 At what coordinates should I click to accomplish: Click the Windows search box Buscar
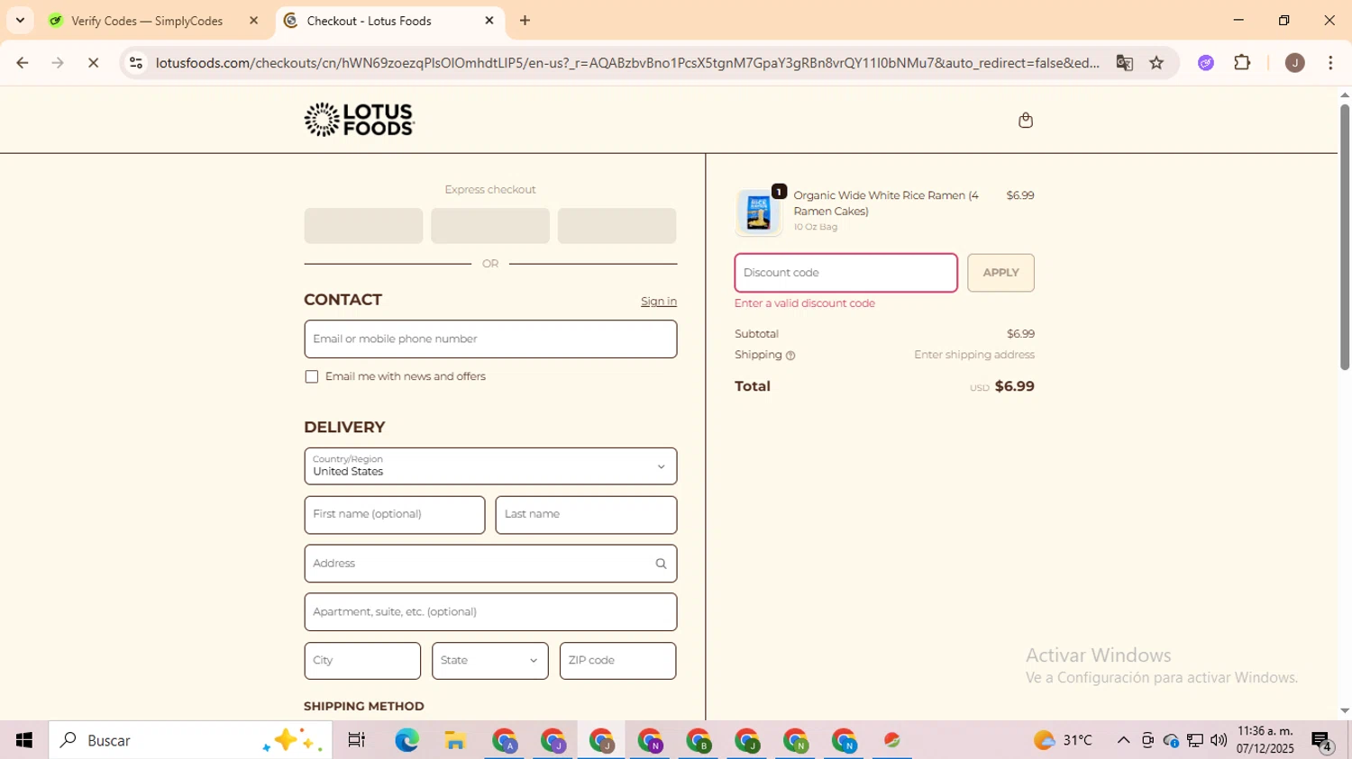click(190, 740)
